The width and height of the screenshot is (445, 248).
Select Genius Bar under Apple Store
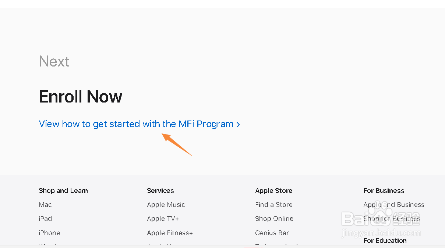[x=272, y=233]
